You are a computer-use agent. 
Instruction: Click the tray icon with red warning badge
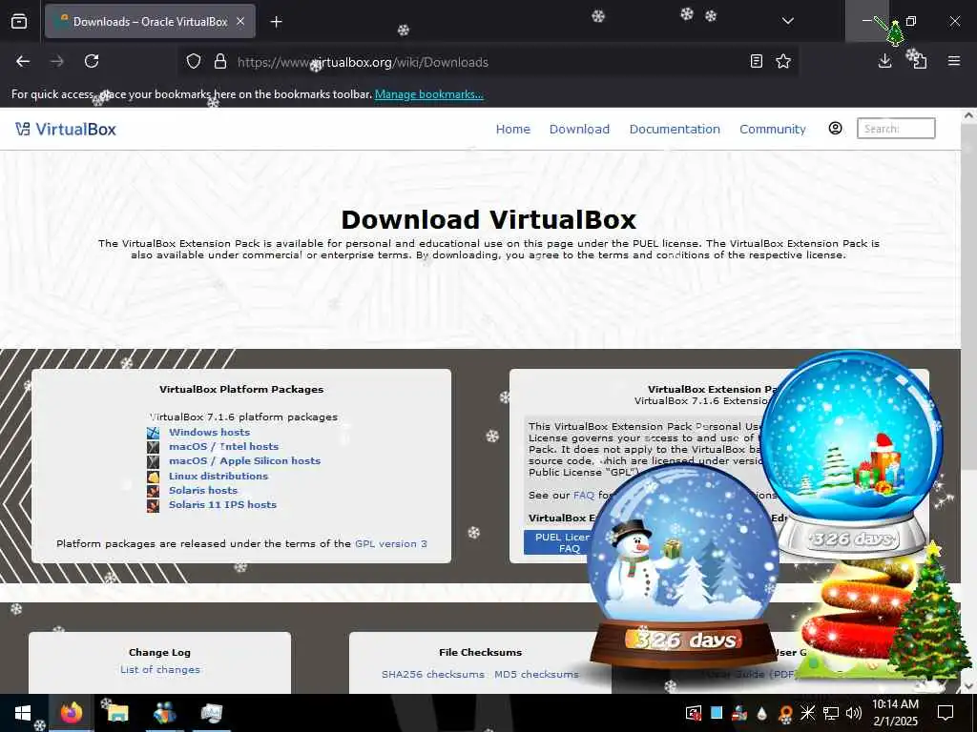point(694,713)
